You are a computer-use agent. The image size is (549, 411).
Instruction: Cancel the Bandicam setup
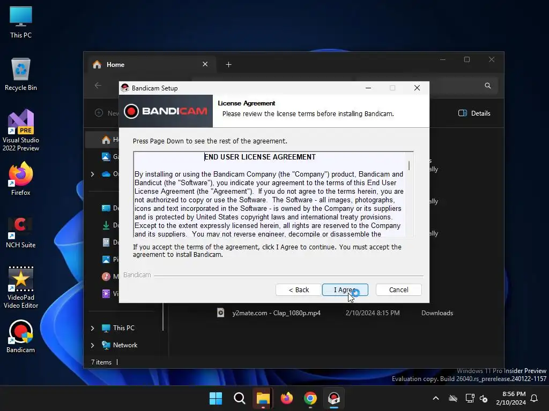tap(398, 290)
